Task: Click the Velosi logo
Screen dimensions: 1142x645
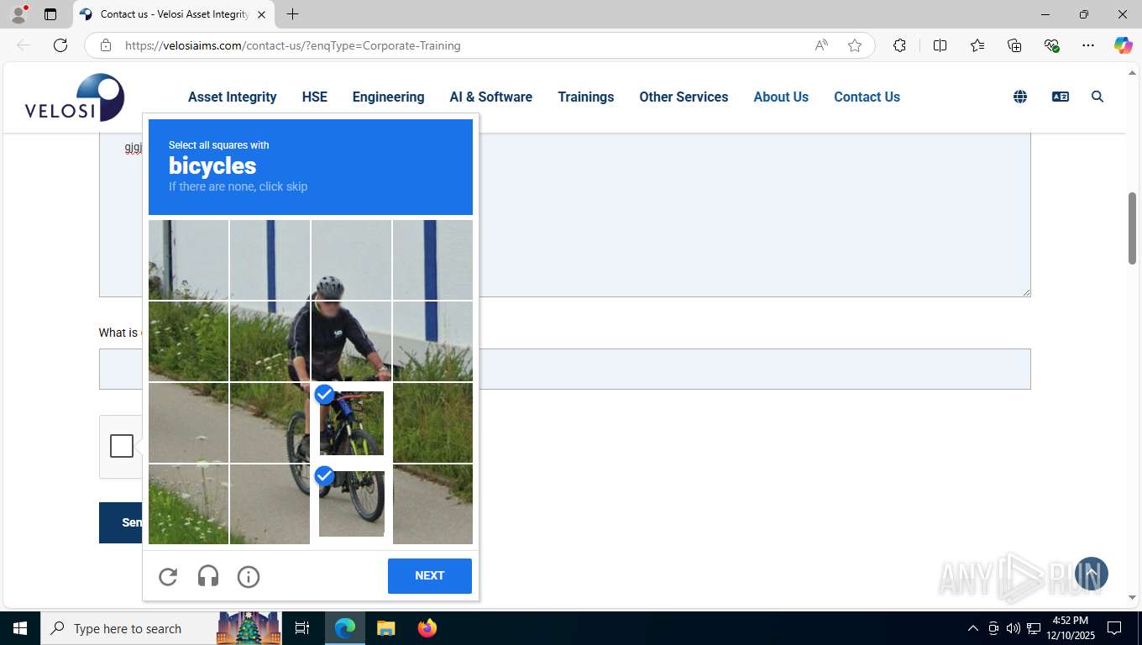Action: [x=75, y=97]
